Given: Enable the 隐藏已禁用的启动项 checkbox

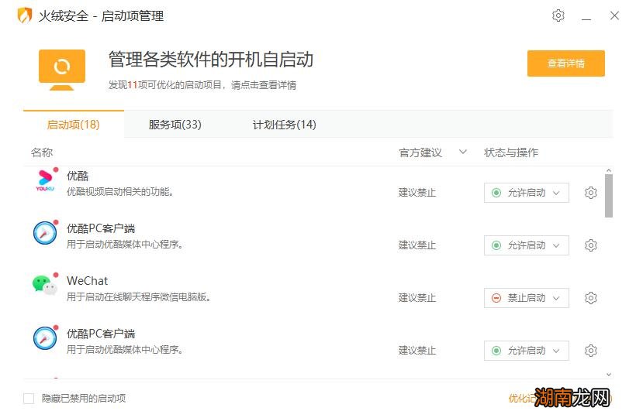Looking at the screenshot, I should click(29, 399).
